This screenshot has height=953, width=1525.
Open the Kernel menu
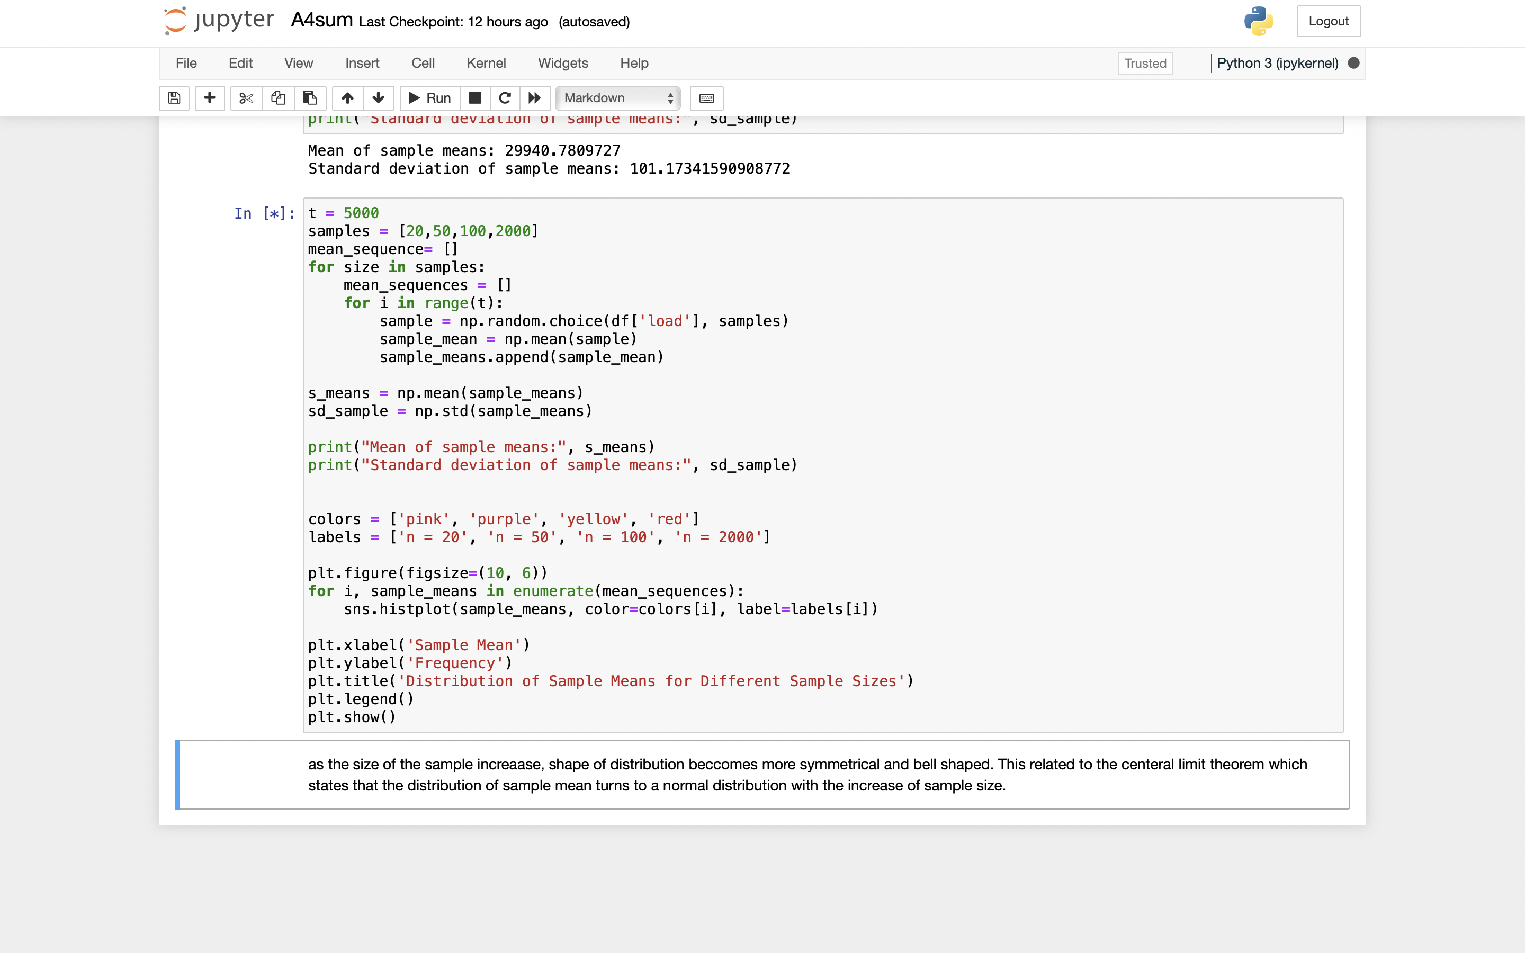pyautogui.click(x=486, y=63)
